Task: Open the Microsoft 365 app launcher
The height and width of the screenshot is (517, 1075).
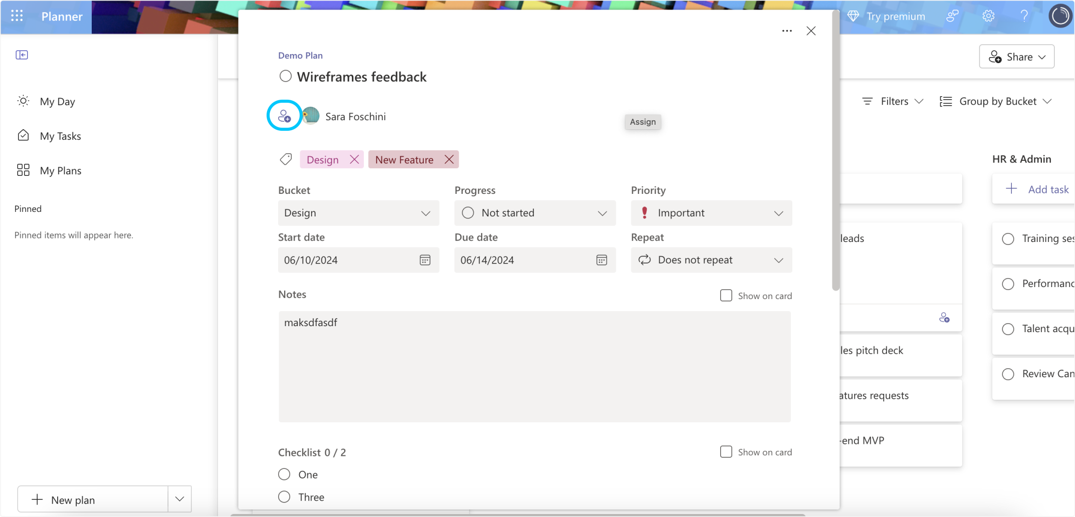Action: pyautogui.click(x=17, y=16)
